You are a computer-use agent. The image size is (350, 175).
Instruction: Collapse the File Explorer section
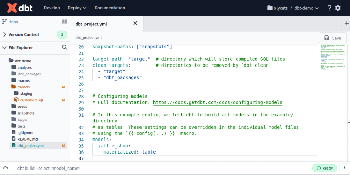[x=4, y=48]
